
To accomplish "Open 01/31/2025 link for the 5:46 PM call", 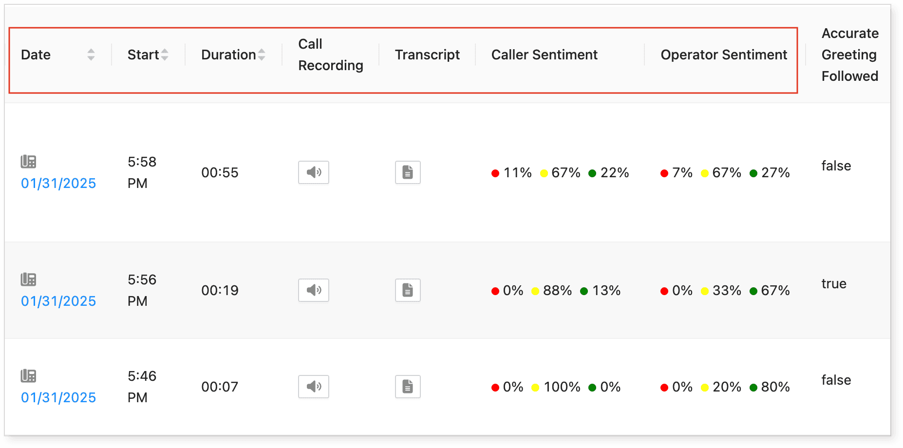I will (x=58, y=398).
